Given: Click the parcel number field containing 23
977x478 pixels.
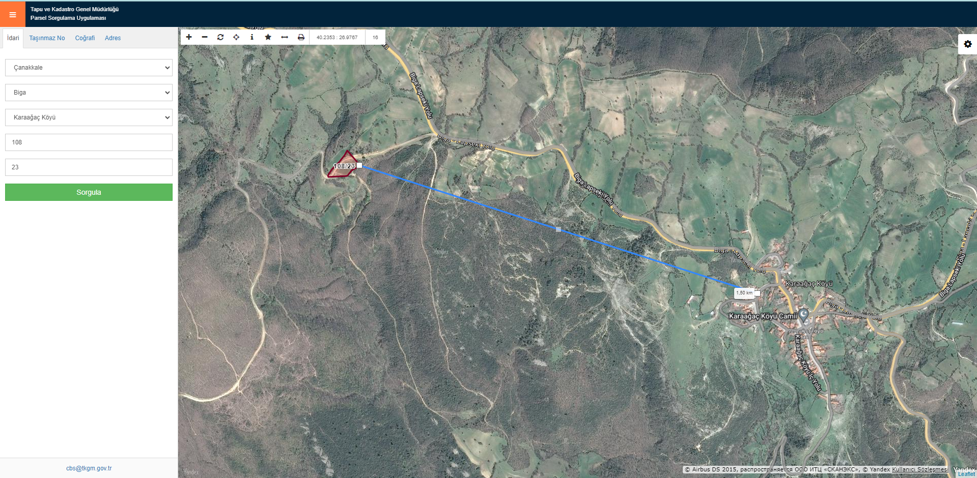Looking at the screenshot, I should point(89,167).
